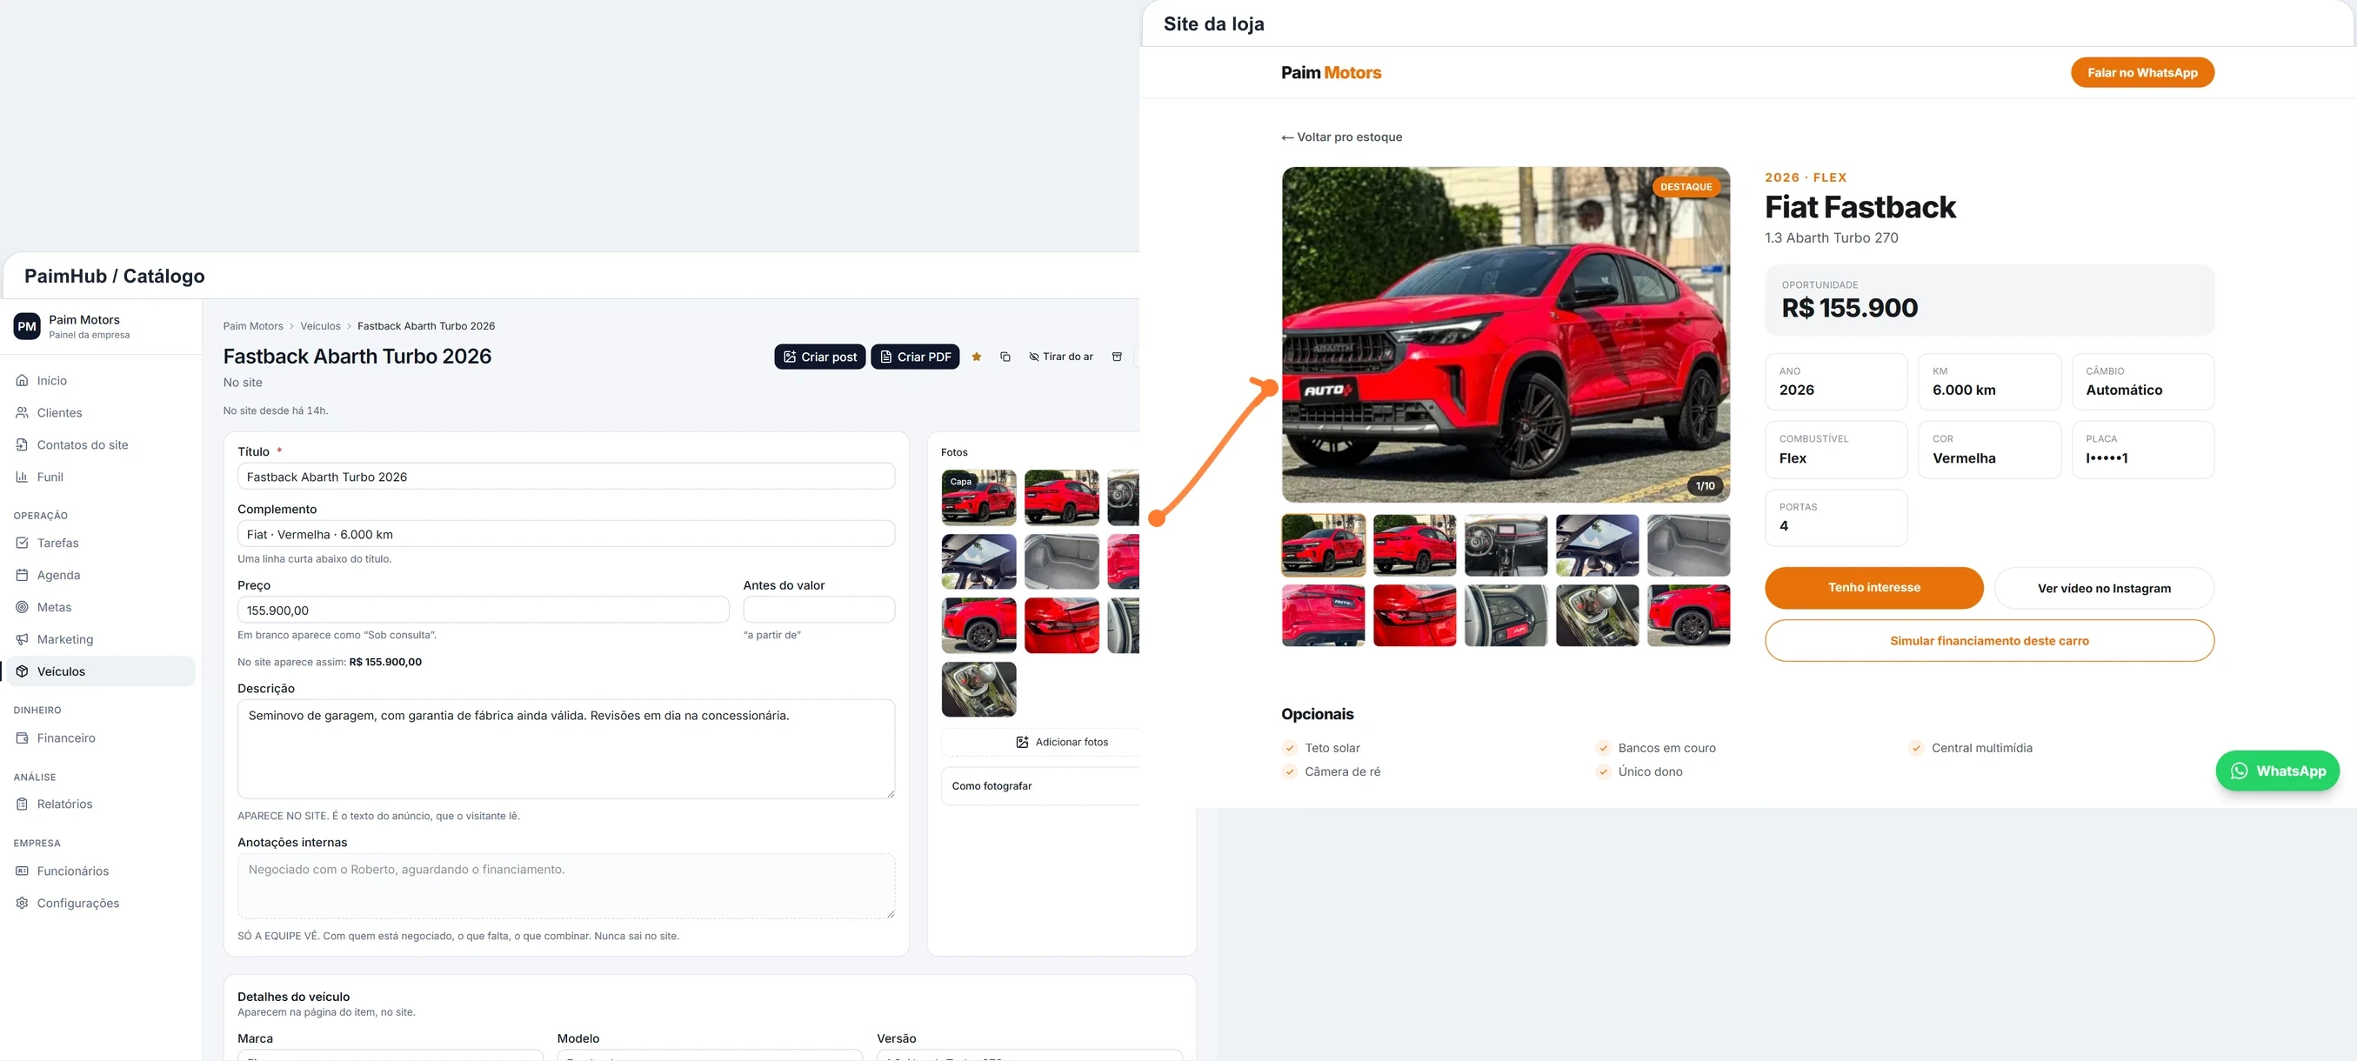2357x1061 pixels.
Task: Open Configurações in the sidebar
Action: 101,903
